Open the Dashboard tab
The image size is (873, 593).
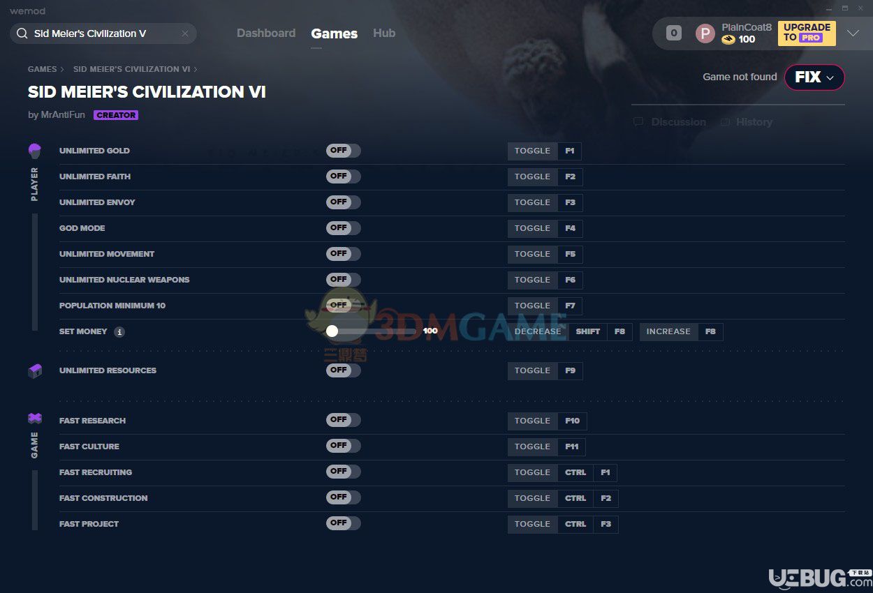[266, 33]
